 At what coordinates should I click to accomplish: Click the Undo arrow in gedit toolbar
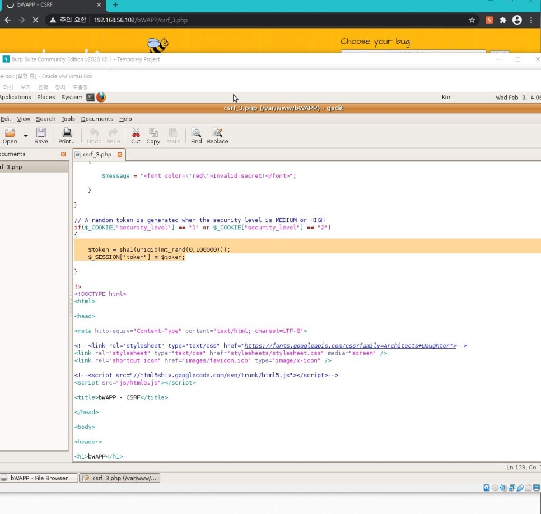94,136
